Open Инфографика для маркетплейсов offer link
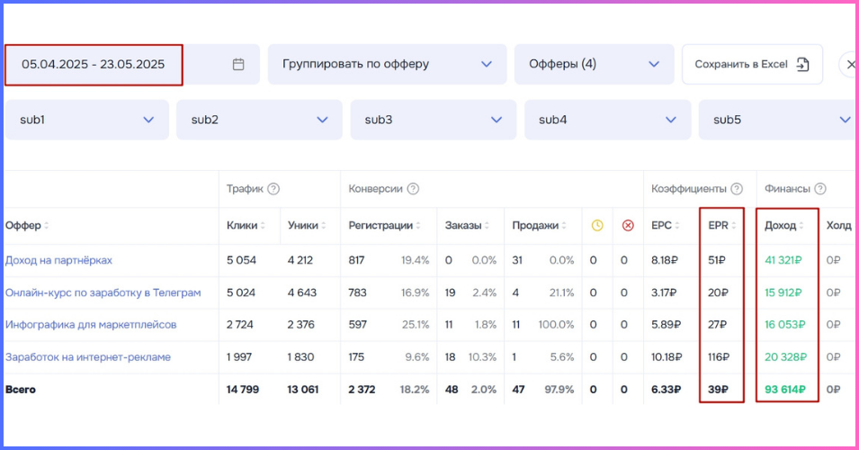Screen dimensions: 859x450 [91, 325]
